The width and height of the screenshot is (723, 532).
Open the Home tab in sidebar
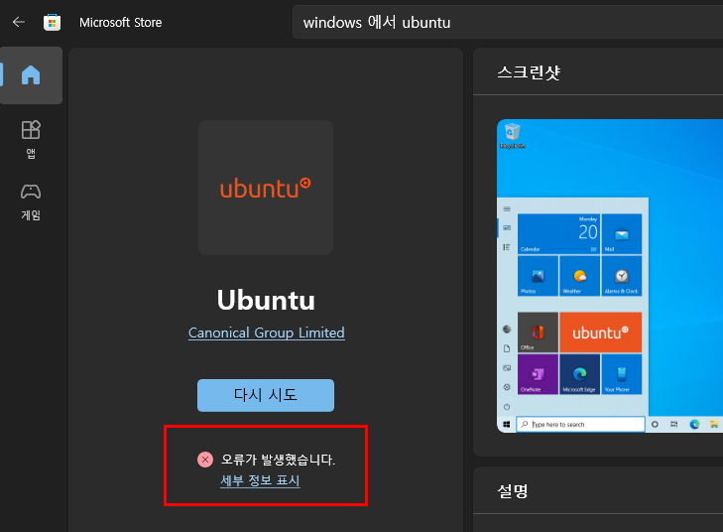click(x=31, y=75)
